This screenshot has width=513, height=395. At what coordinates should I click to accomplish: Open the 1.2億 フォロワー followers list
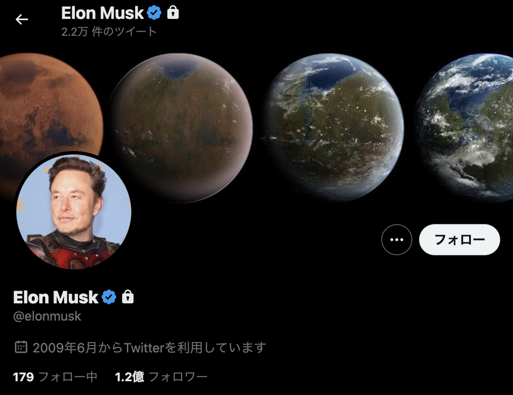click(161, 377)
